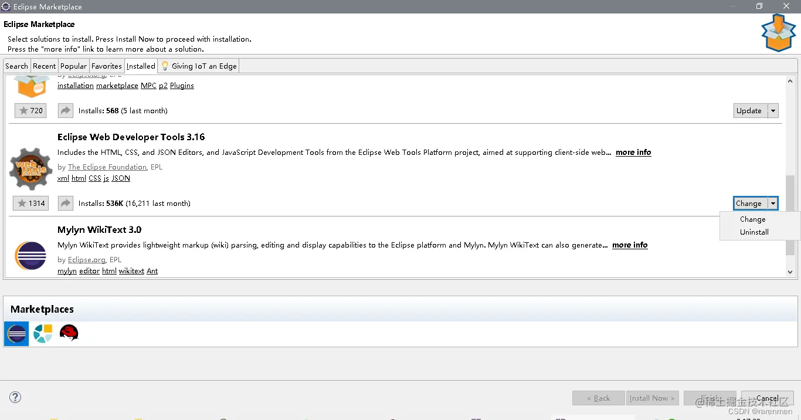Click the editor tag link

[x=89, y=271]
